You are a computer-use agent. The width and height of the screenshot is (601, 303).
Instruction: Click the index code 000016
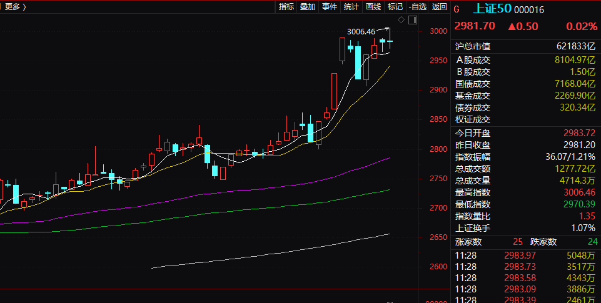click(530, 9)
